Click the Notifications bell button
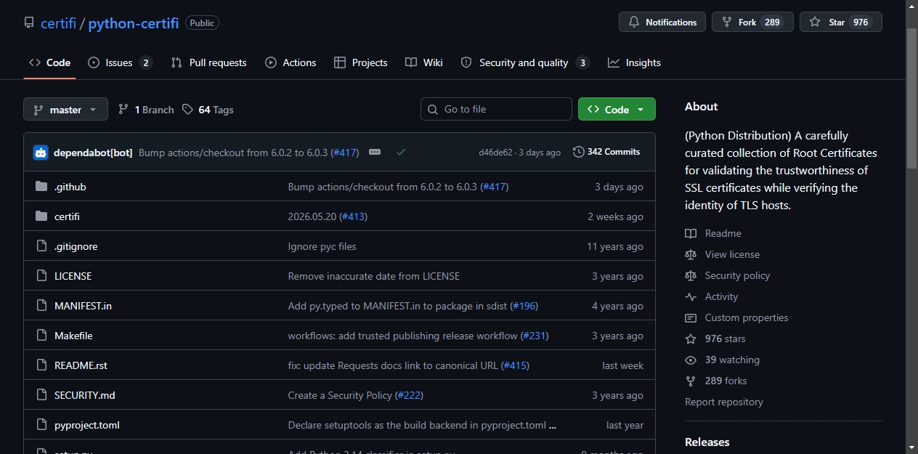Viewport: 918px width, 454px height. (x=662, y=22)
